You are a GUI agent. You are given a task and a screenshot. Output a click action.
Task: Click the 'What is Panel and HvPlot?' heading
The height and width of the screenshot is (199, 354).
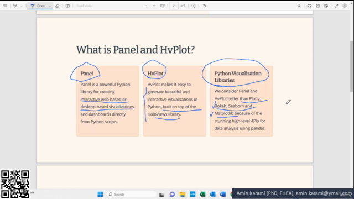(136, 50)
